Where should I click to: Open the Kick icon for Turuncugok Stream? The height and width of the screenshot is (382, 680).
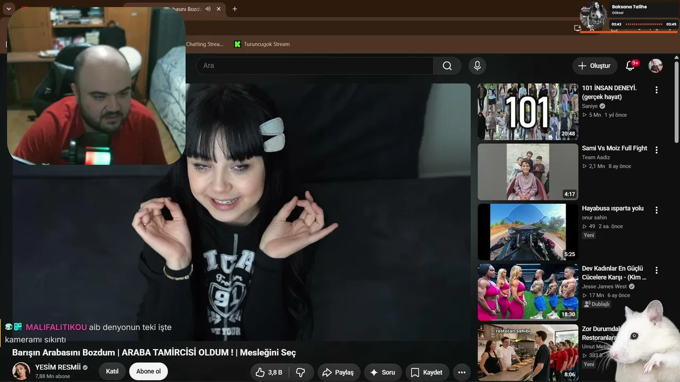[237, 44]
